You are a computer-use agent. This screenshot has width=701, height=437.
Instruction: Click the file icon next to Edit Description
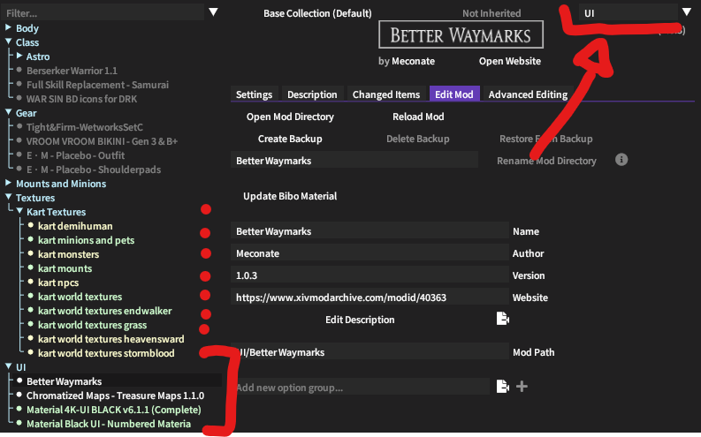tap(502, 319)
